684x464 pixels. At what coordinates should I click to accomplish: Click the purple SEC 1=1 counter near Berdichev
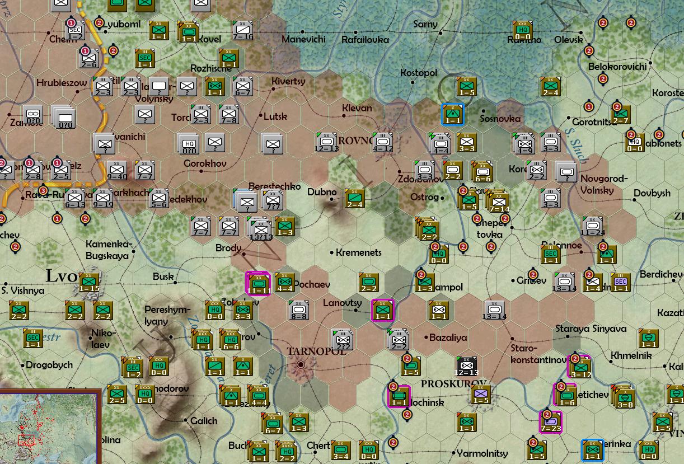coord(620,282)
